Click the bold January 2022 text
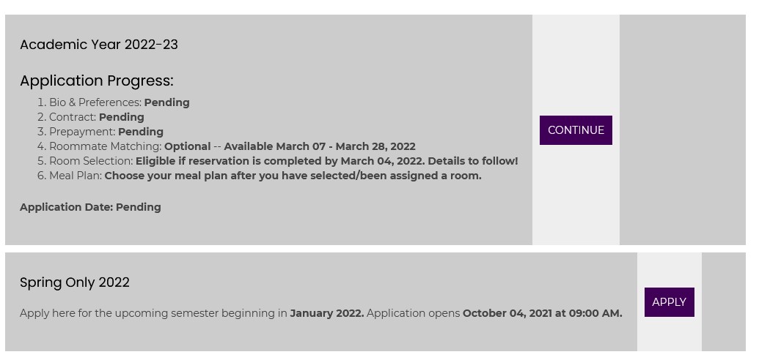This screenshot has height=360, width=759. pyautogui.click(x=326, y=313)
